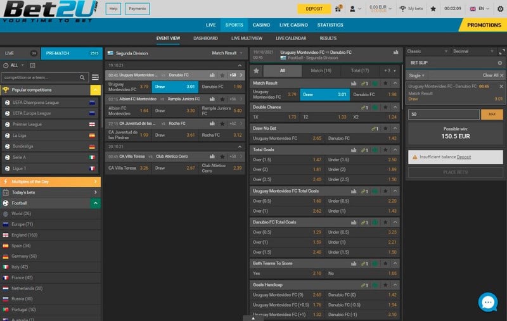Open Match Result market dropdown
Viewport: 507px width, 321px height.
tap(227, 53)
